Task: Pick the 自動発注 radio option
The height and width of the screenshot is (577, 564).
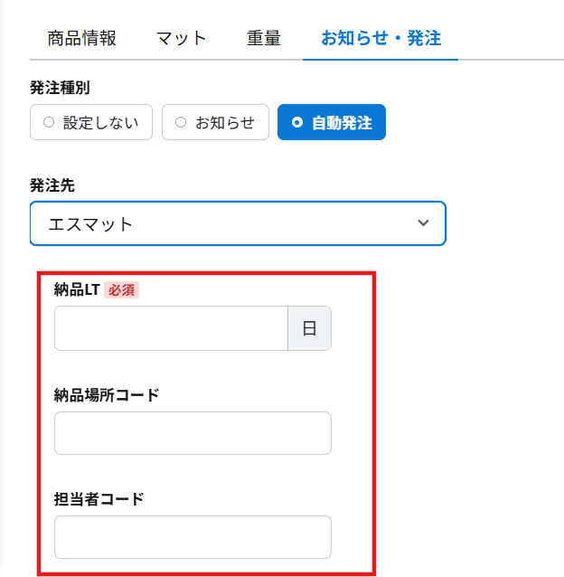Action: 332,122
